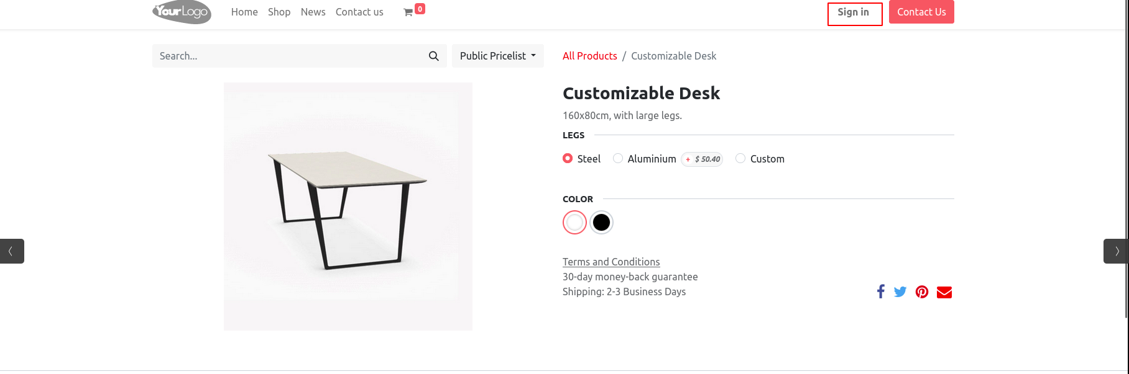This screenshot has width=1129, height=374.
Task: Open the Public Pricelist dropdown
Action: [x=497, y=56]
